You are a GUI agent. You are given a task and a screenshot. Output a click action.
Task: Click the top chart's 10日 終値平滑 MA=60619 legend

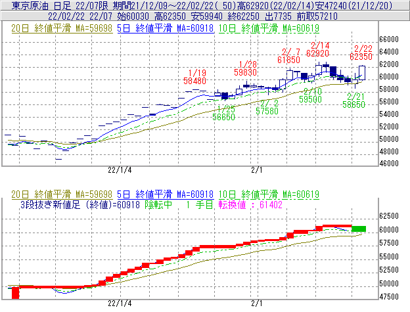(x=269, y=28)
